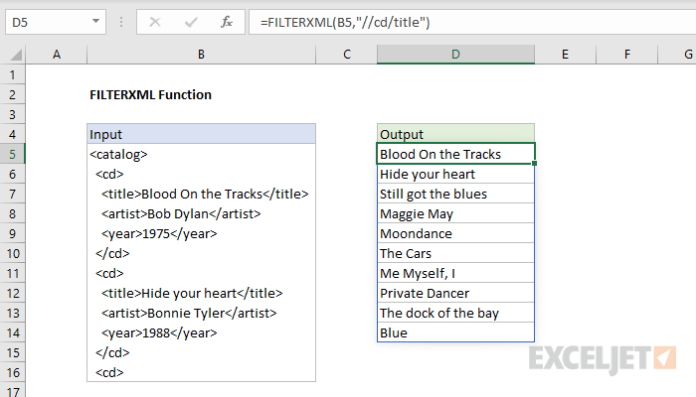
Task: Select row 12 header
Action: (12, 294)
